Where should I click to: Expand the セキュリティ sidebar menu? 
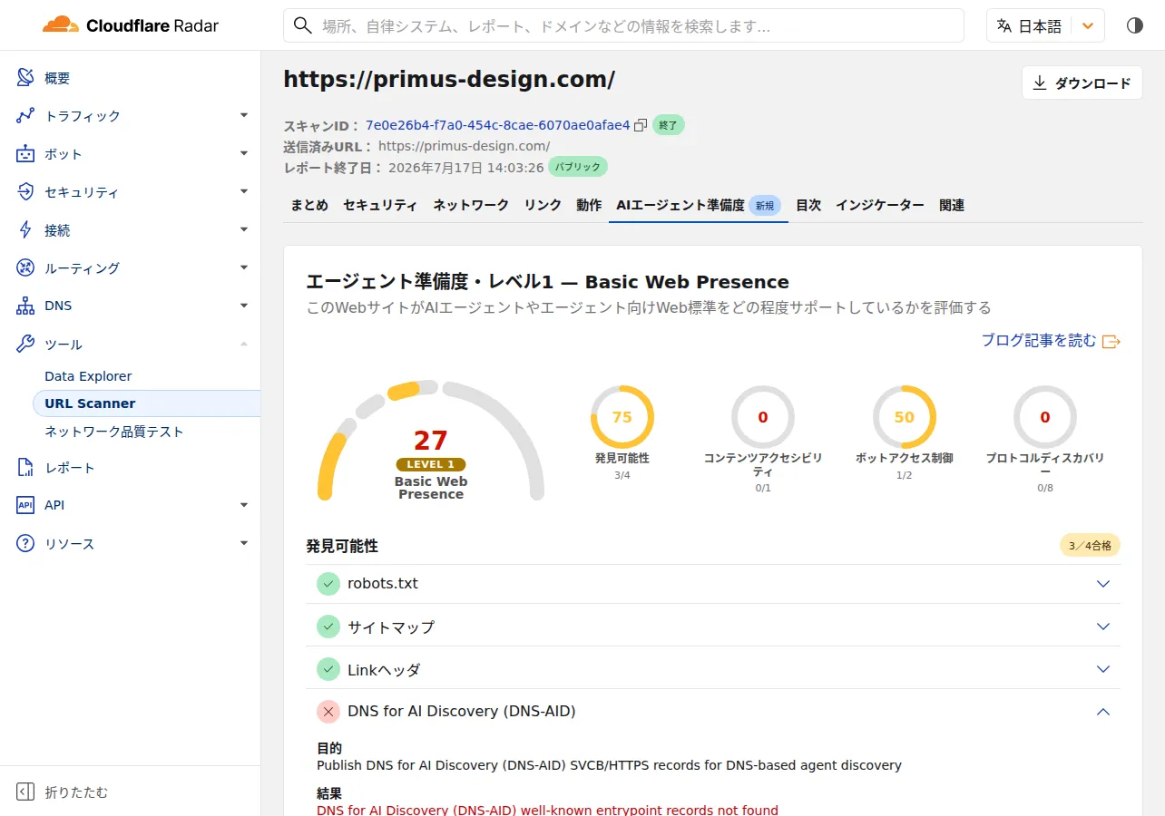point(244,191)
